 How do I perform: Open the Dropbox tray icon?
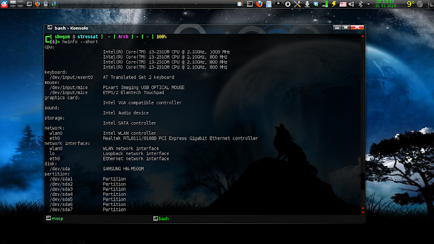(316, 4)
